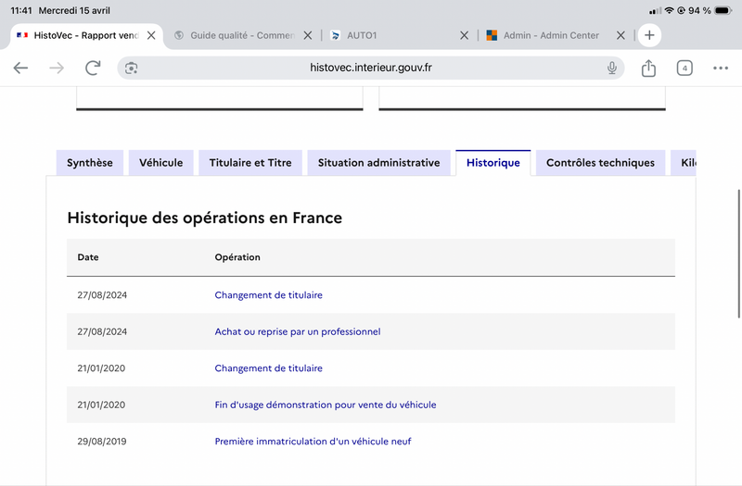742x486 pixels.
Task: Click the page's vertical scrollbar
Action: tap(738, 254)
